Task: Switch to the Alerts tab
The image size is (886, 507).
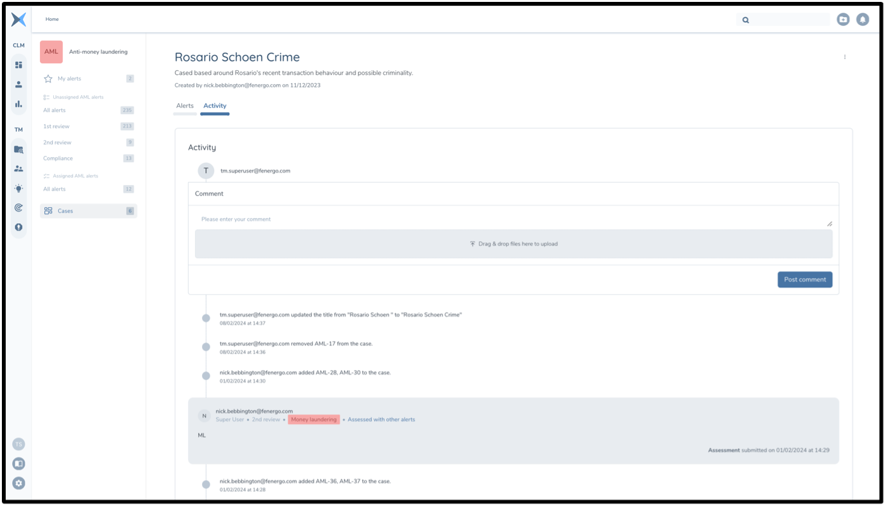Action: 185,106
